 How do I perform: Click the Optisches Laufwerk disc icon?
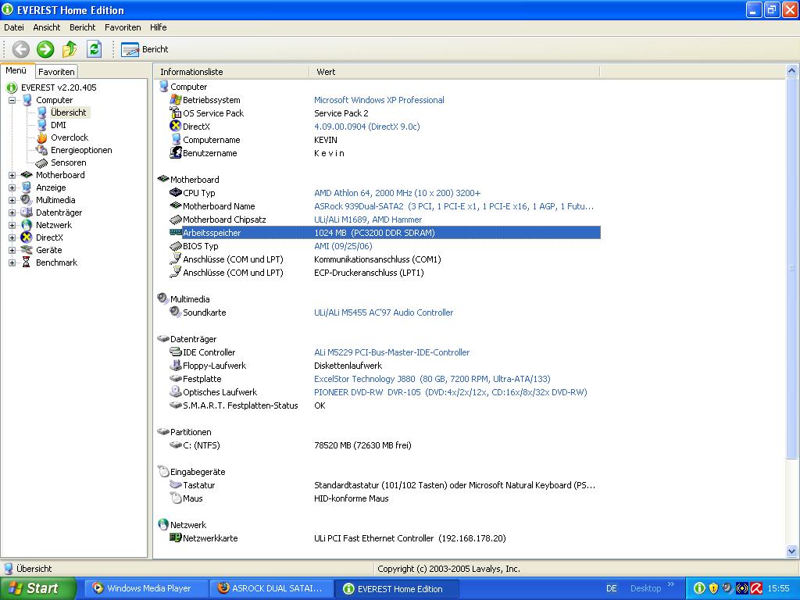tap(176, 391)
